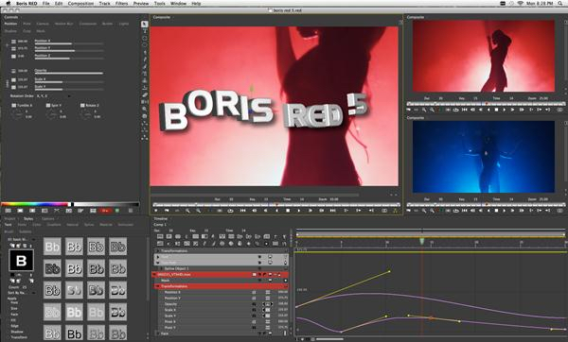Screen dimensions: 568x342
Task: Expand the Face row at timeline bottom
Action: pyautogui.click(x=157, y=333)
